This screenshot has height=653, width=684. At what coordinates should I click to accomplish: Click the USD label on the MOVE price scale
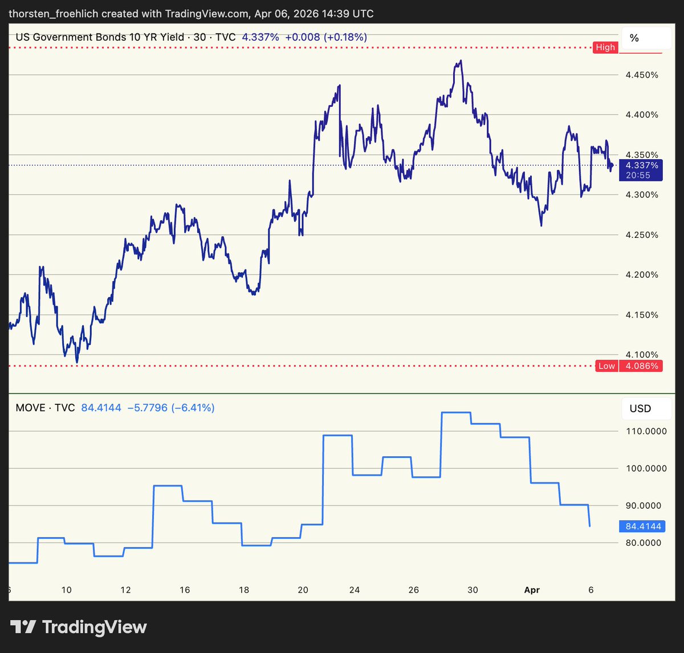point(641,408)
